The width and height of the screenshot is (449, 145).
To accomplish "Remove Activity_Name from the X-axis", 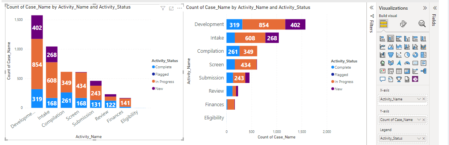I will tap(424, 99).
